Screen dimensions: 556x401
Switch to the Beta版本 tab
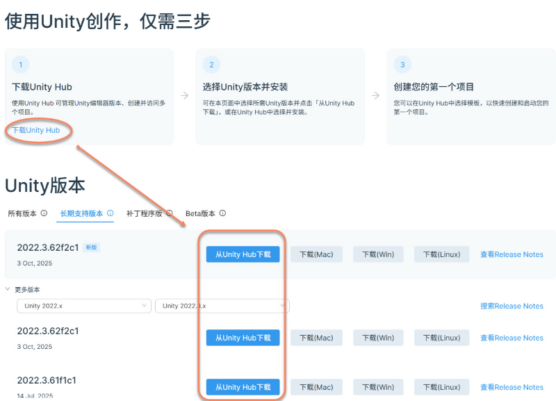[200, 214]
